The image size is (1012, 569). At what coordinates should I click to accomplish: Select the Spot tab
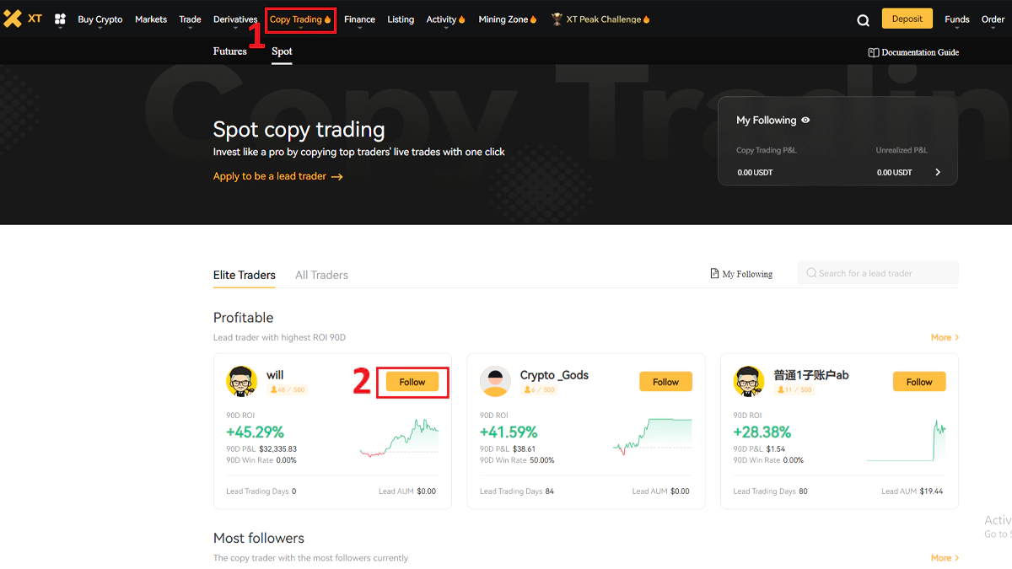point(282,51)
